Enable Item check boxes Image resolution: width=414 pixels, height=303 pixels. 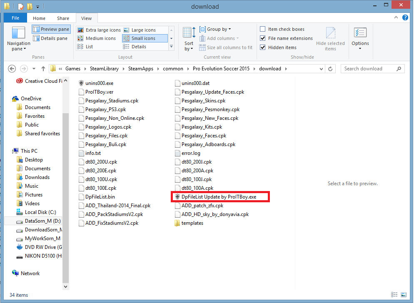[x=263, y=29]
